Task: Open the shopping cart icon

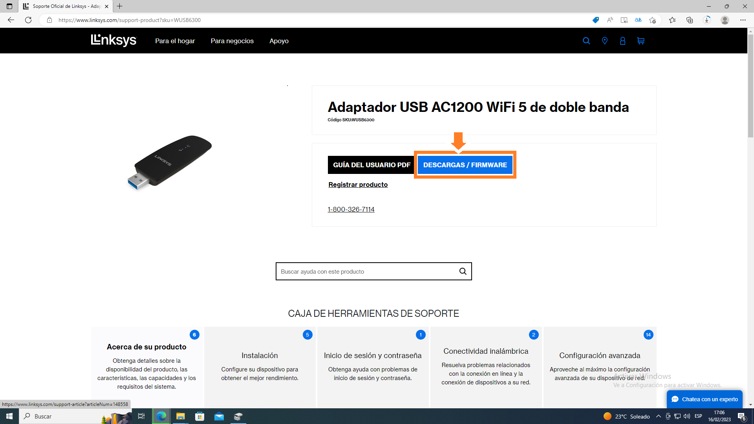Action: [641, 41]
